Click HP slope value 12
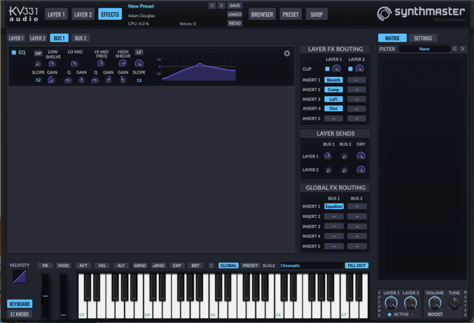The image size is (474, 323). (38, 80)
